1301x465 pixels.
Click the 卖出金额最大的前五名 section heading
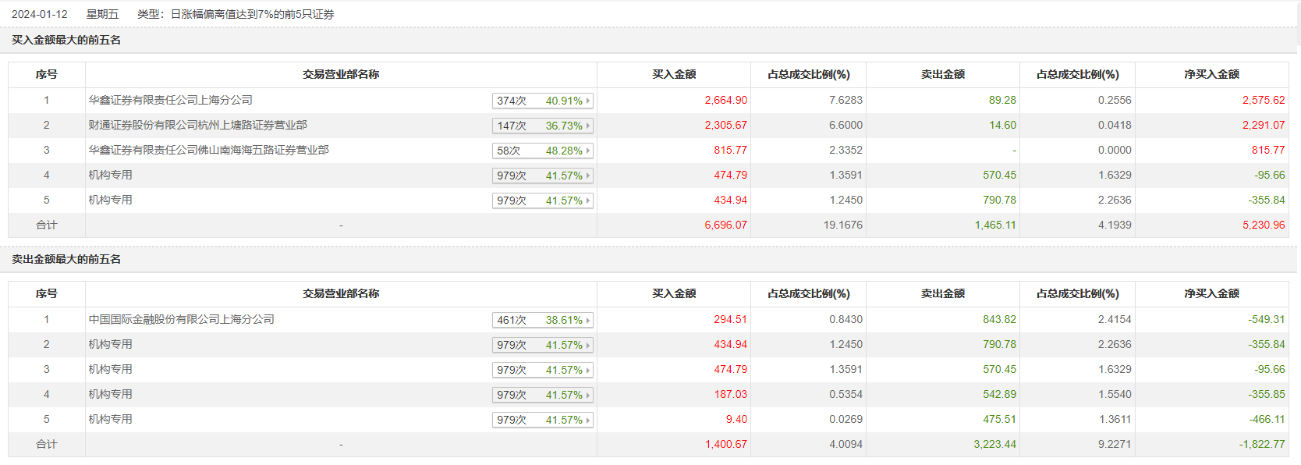[x=66, y=259]
